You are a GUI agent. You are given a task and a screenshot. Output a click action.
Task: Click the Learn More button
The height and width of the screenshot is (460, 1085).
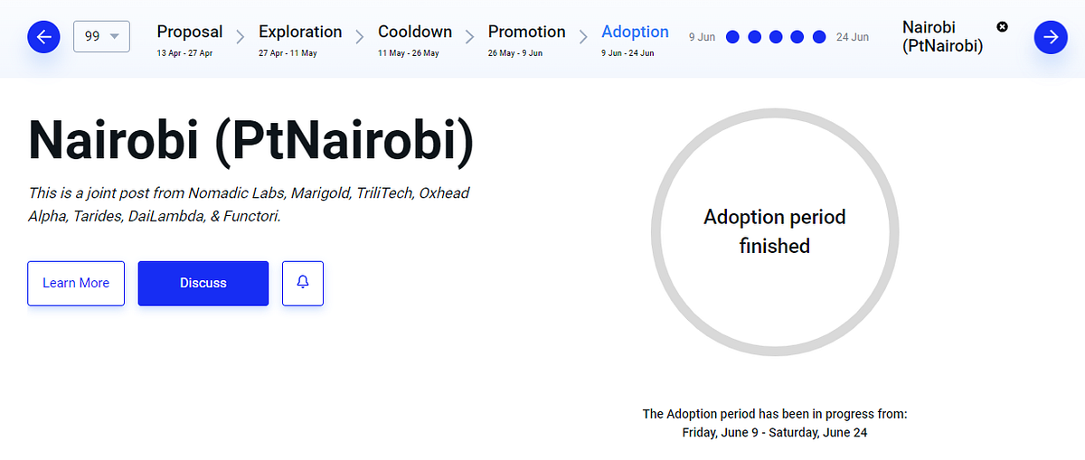pos(76,283)
